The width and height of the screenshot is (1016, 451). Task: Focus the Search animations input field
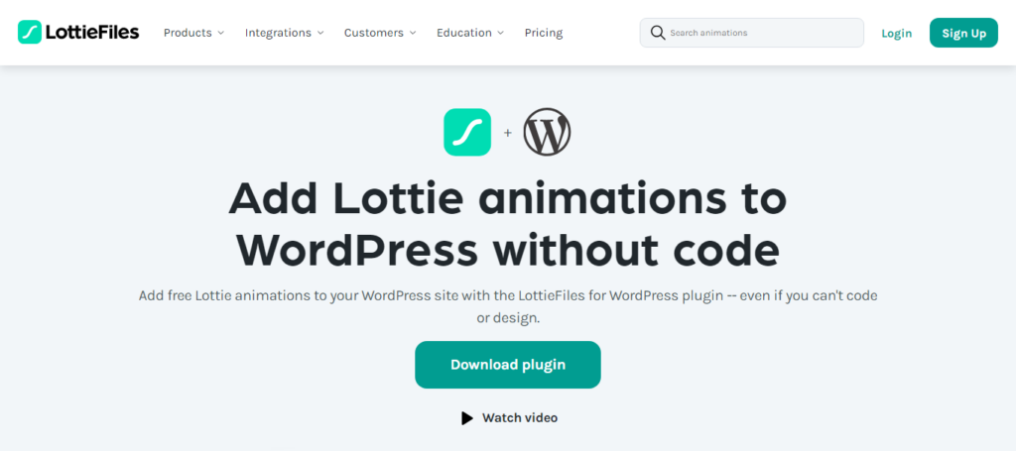(759, 33)
